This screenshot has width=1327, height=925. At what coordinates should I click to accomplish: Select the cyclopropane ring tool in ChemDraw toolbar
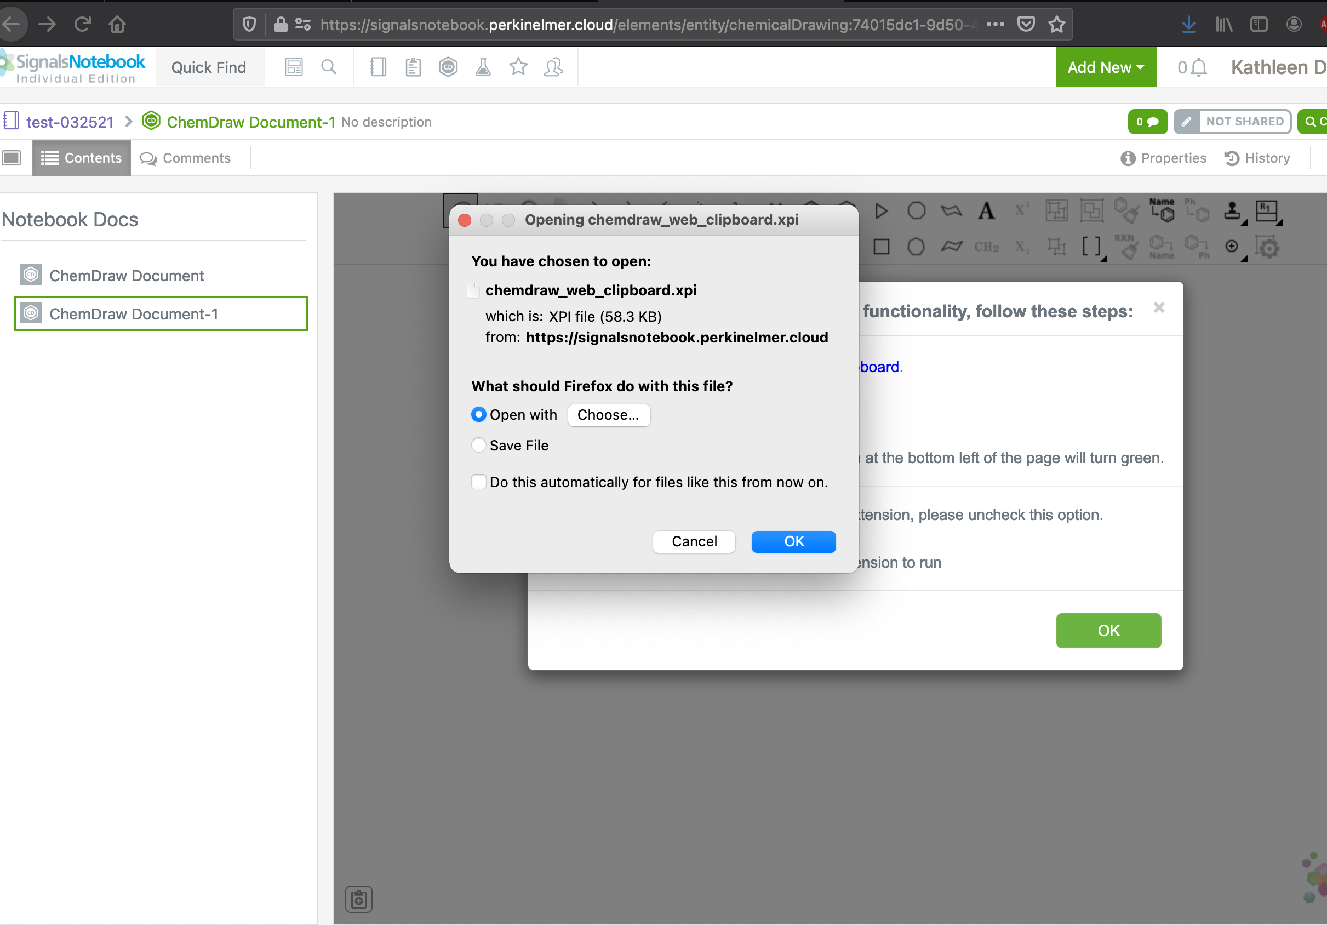881,211
